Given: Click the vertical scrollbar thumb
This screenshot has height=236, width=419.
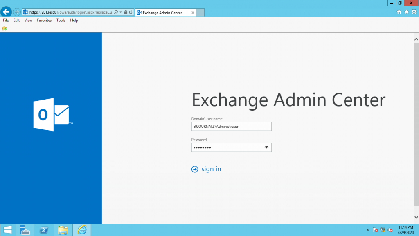Looking at the screenshot, I should click(416, 125).
